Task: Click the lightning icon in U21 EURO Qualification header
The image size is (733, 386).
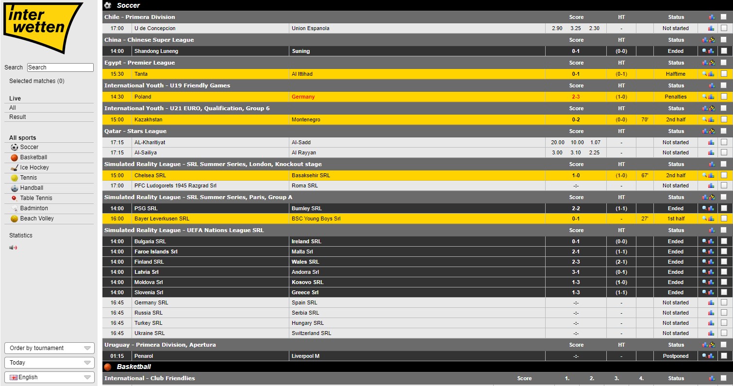Action: coord(712,108)
